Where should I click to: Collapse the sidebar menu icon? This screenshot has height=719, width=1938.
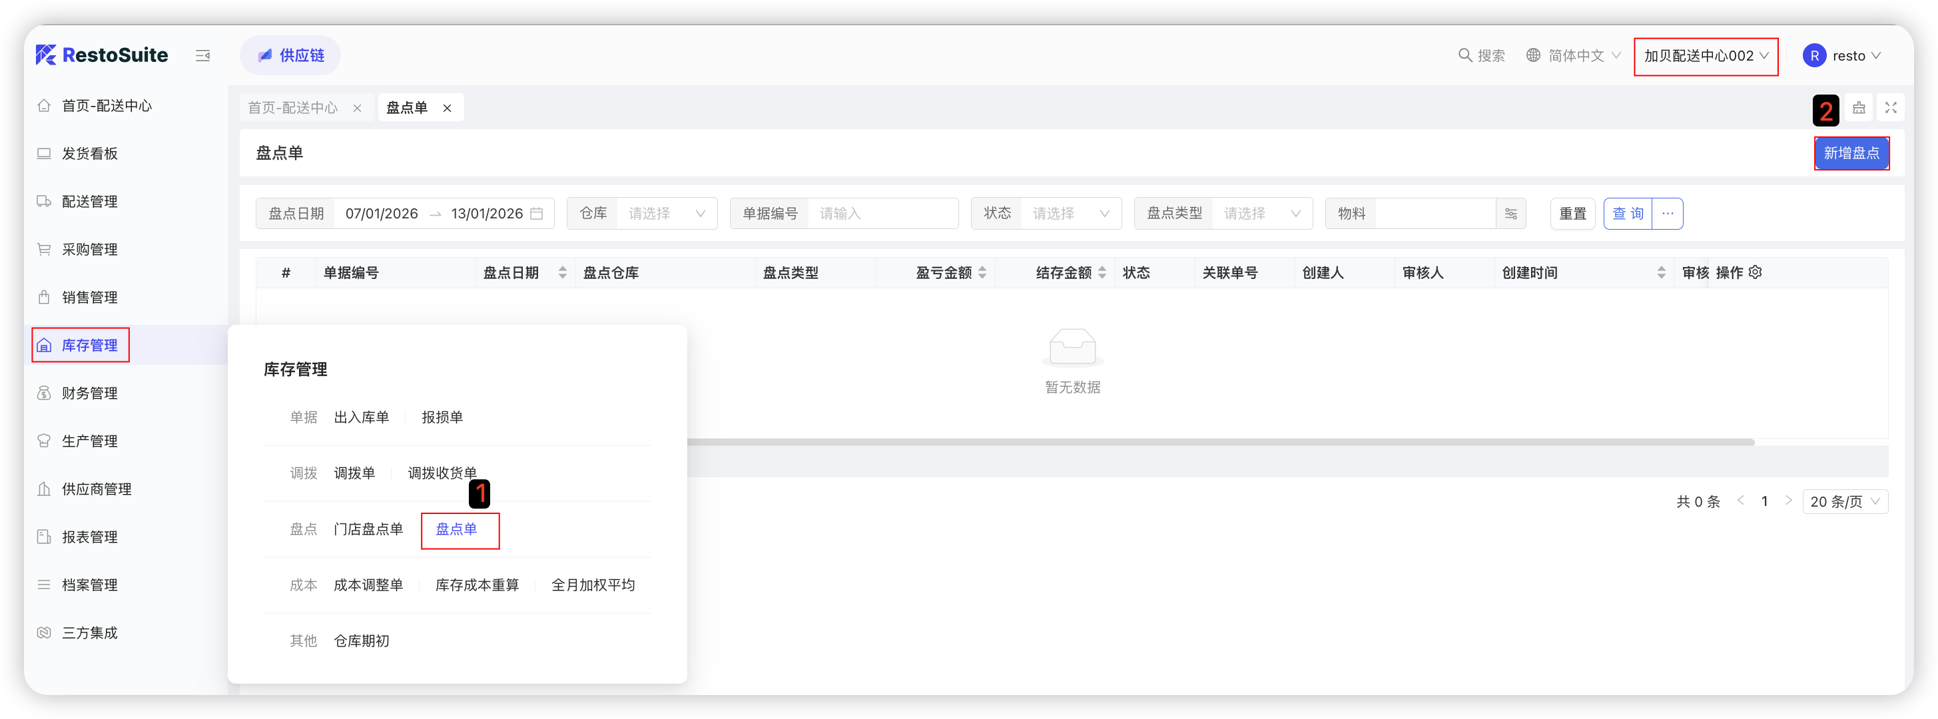pos(202,56)
